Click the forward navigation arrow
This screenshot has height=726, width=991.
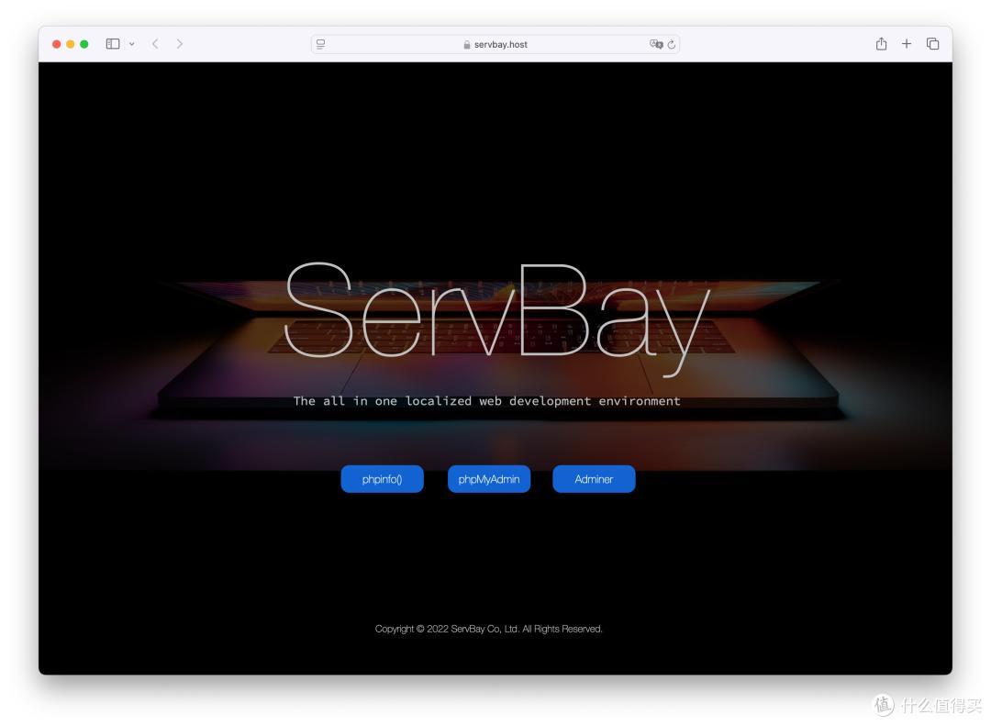click(179, 43)
